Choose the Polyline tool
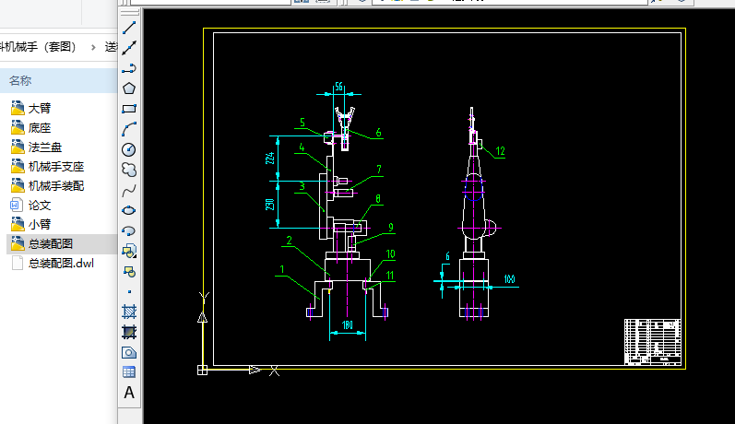Image resolution: width=735 pixels, height=424 pixels. (x=129, y=68)
